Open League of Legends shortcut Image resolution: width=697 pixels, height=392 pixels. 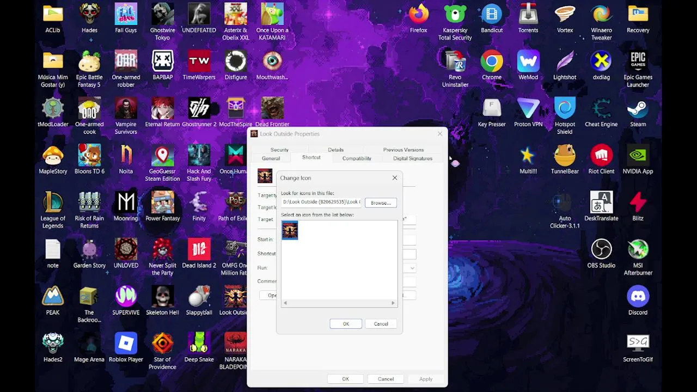click(x=53, y=210)
